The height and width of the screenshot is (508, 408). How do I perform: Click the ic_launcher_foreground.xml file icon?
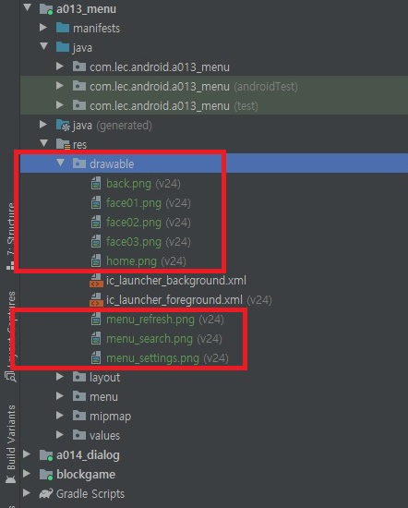pyautogui.click(x=96, y=300)
